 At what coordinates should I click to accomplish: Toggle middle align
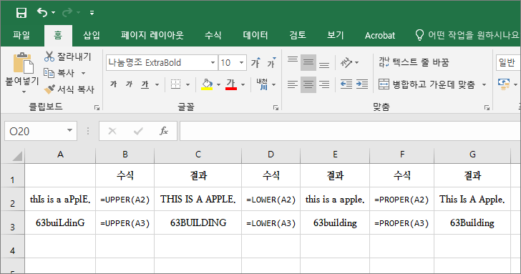click(308, 62)
